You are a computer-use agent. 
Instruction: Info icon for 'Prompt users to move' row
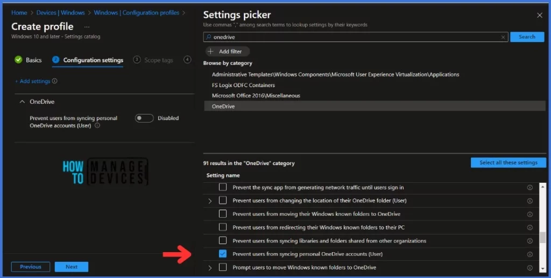(529, 267)
